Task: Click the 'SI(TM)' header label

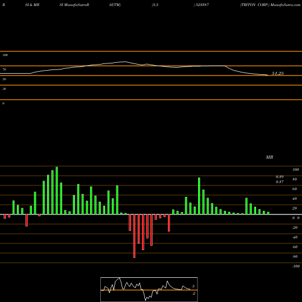Action: pos(115,5)
